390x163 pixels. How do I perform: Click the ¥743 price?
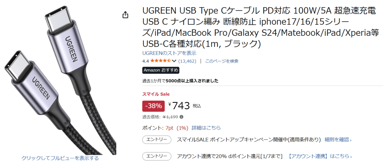point(179,105)
